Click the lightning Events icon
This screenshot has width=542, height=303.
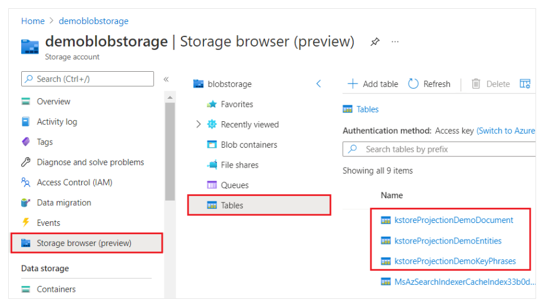(x=25, y=222)
